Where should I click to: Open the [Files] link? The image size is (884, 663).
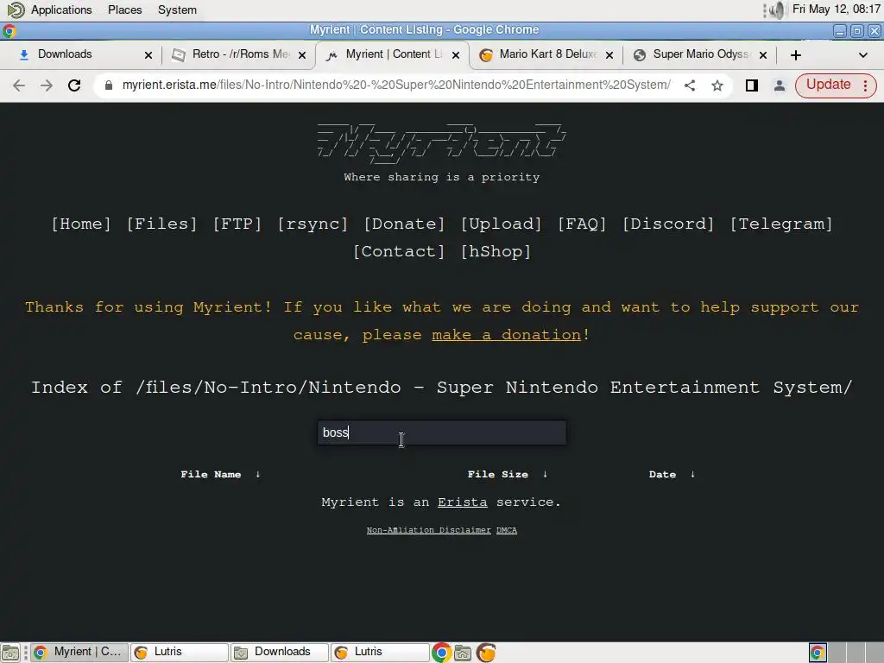[161, 224]
